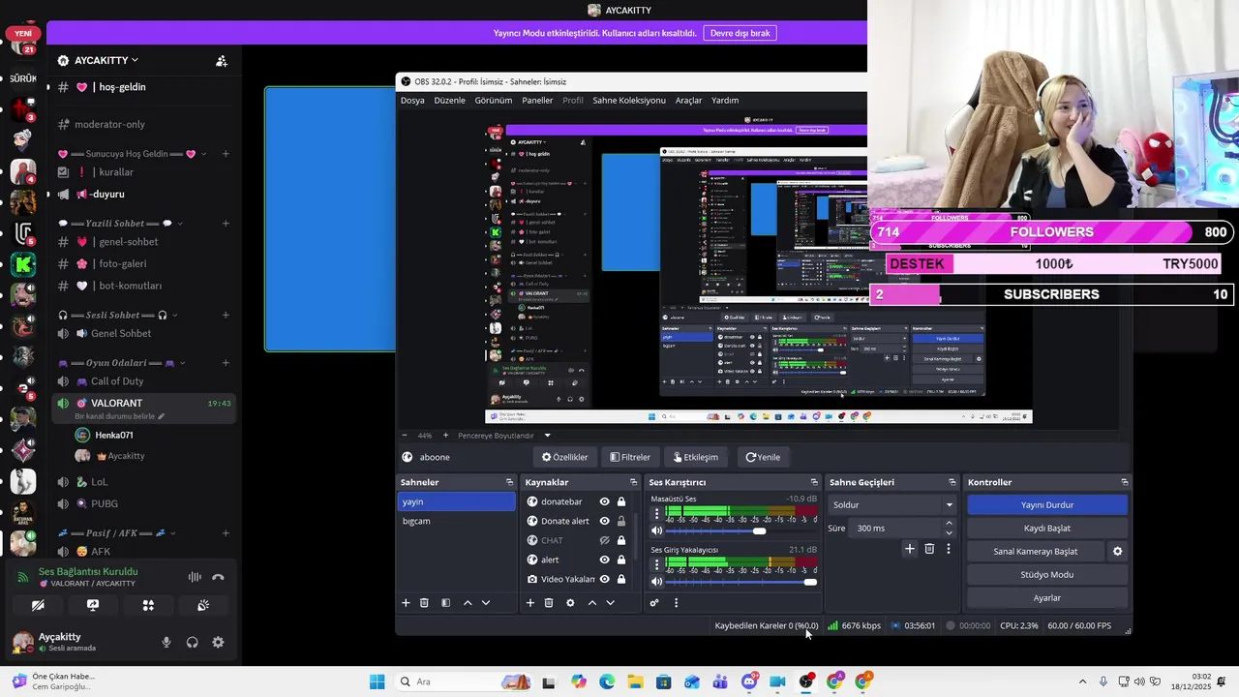Remove selected source in Kaynaklar panel
The image size is (1239, 697).
point(549,603)
